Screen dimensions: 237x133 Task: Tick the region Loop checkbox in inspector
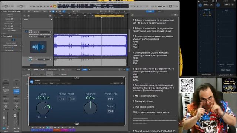click(12, 17)
